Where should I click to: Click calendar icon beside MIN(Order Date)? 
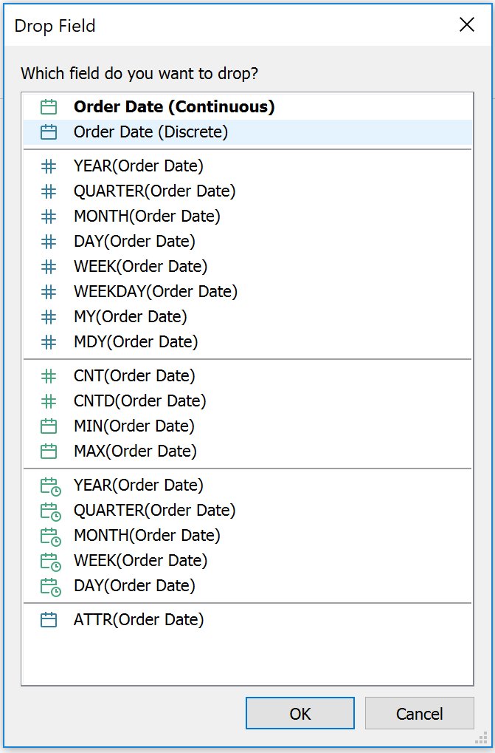49,426
